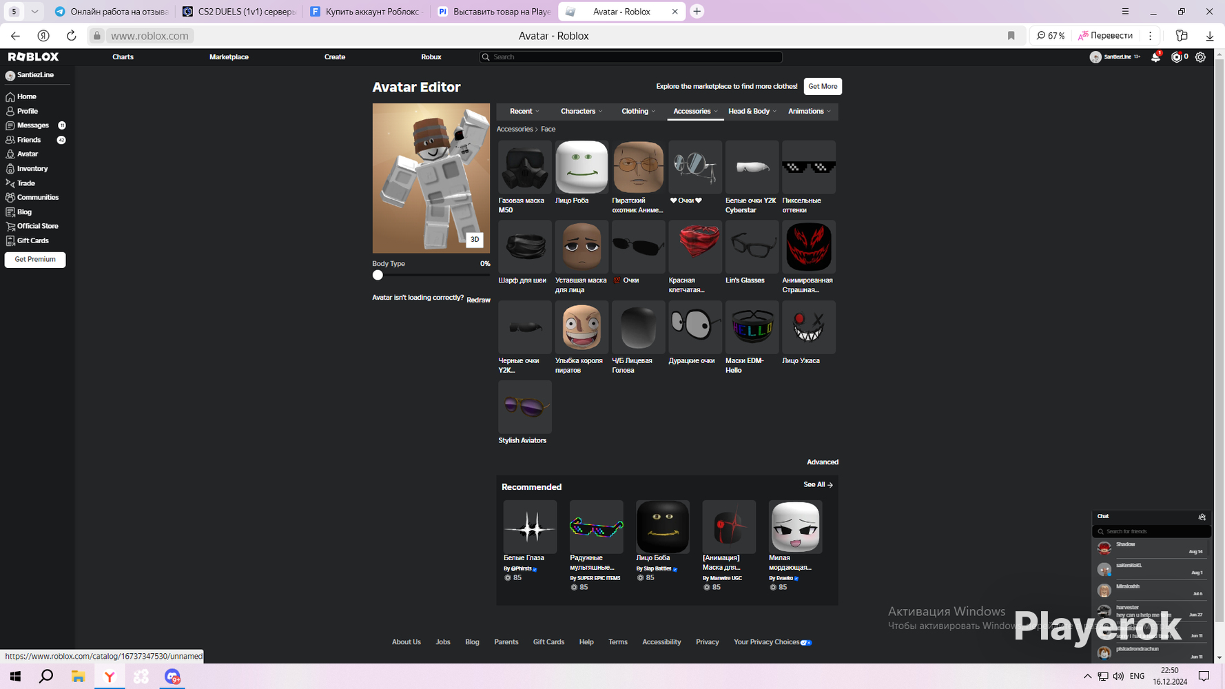Open the Robux balance icon
Viewport: 1225px width, 689px height.
[x=1176, y=57]
